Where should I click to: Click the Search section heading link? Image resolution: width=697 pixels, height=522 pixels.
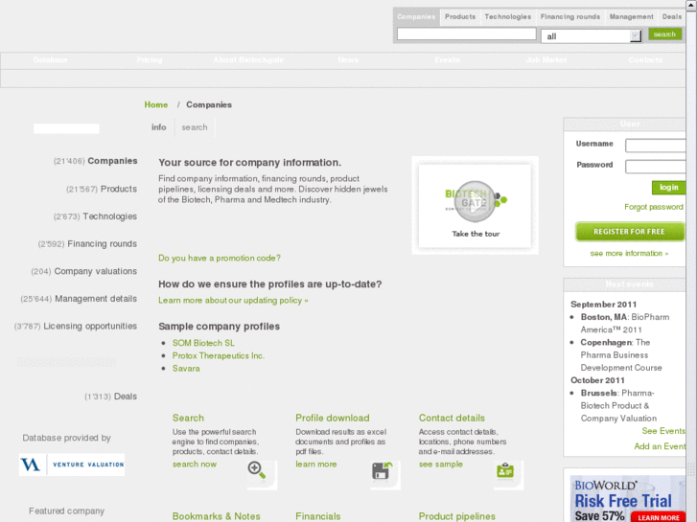point(188,418)
